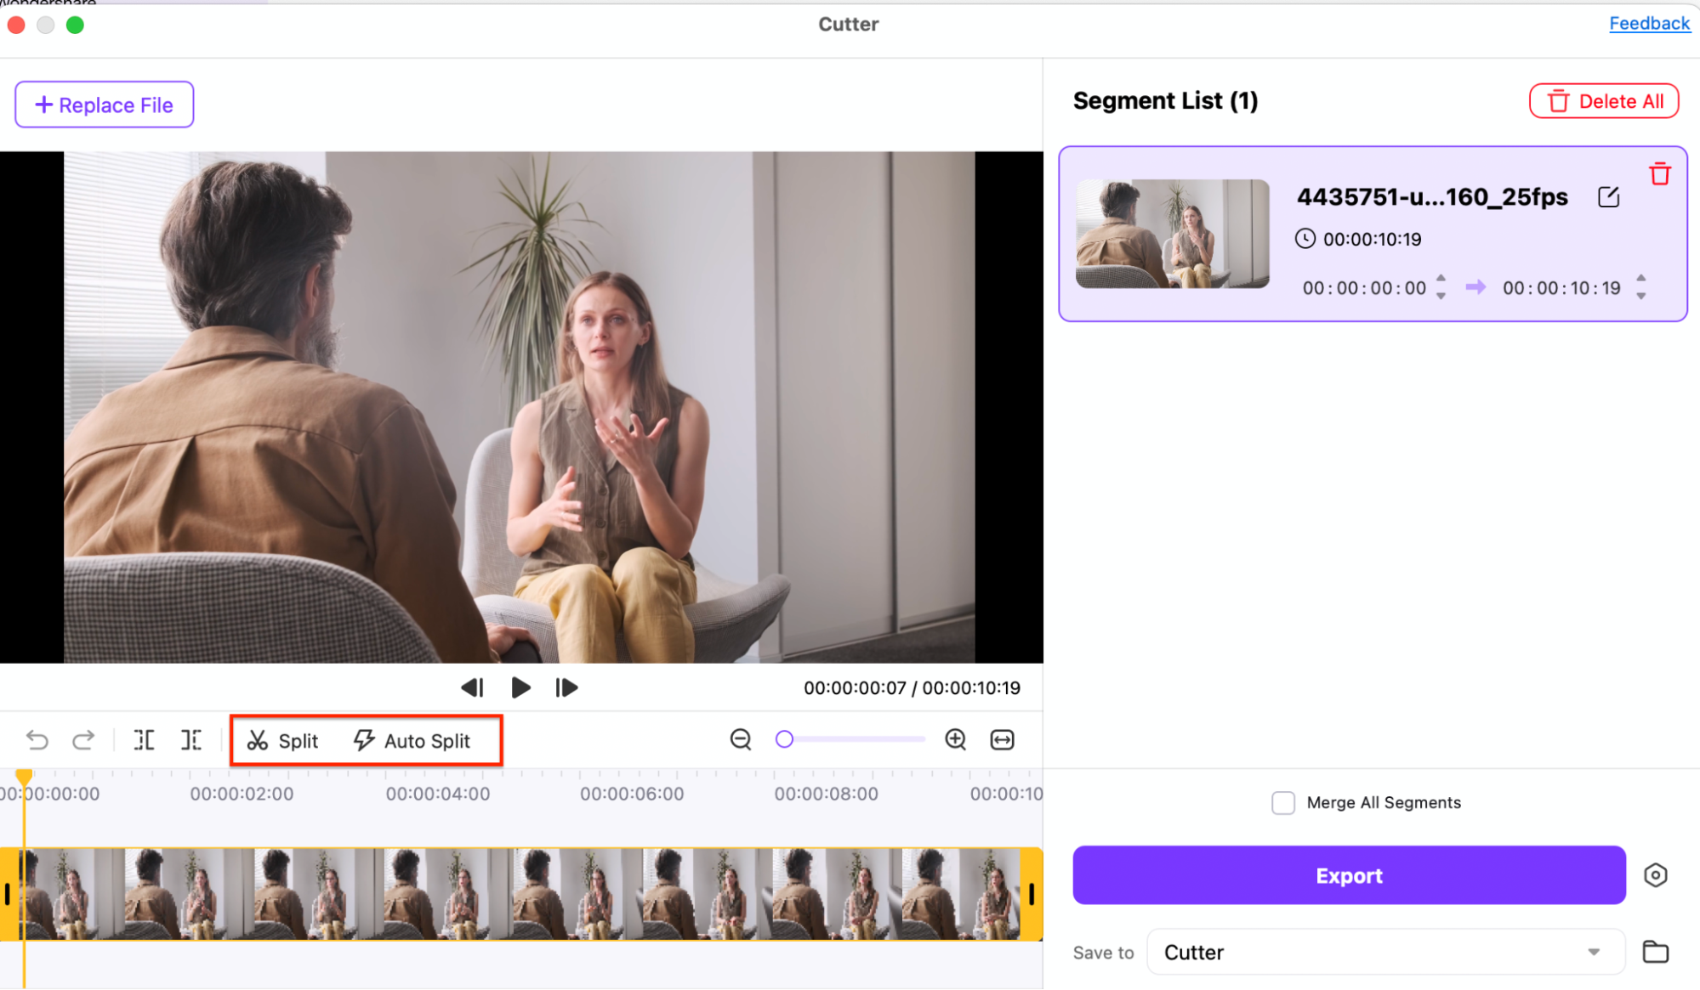
Task: Enable Merge All Segments checkbox
Action: (1282, 803)
